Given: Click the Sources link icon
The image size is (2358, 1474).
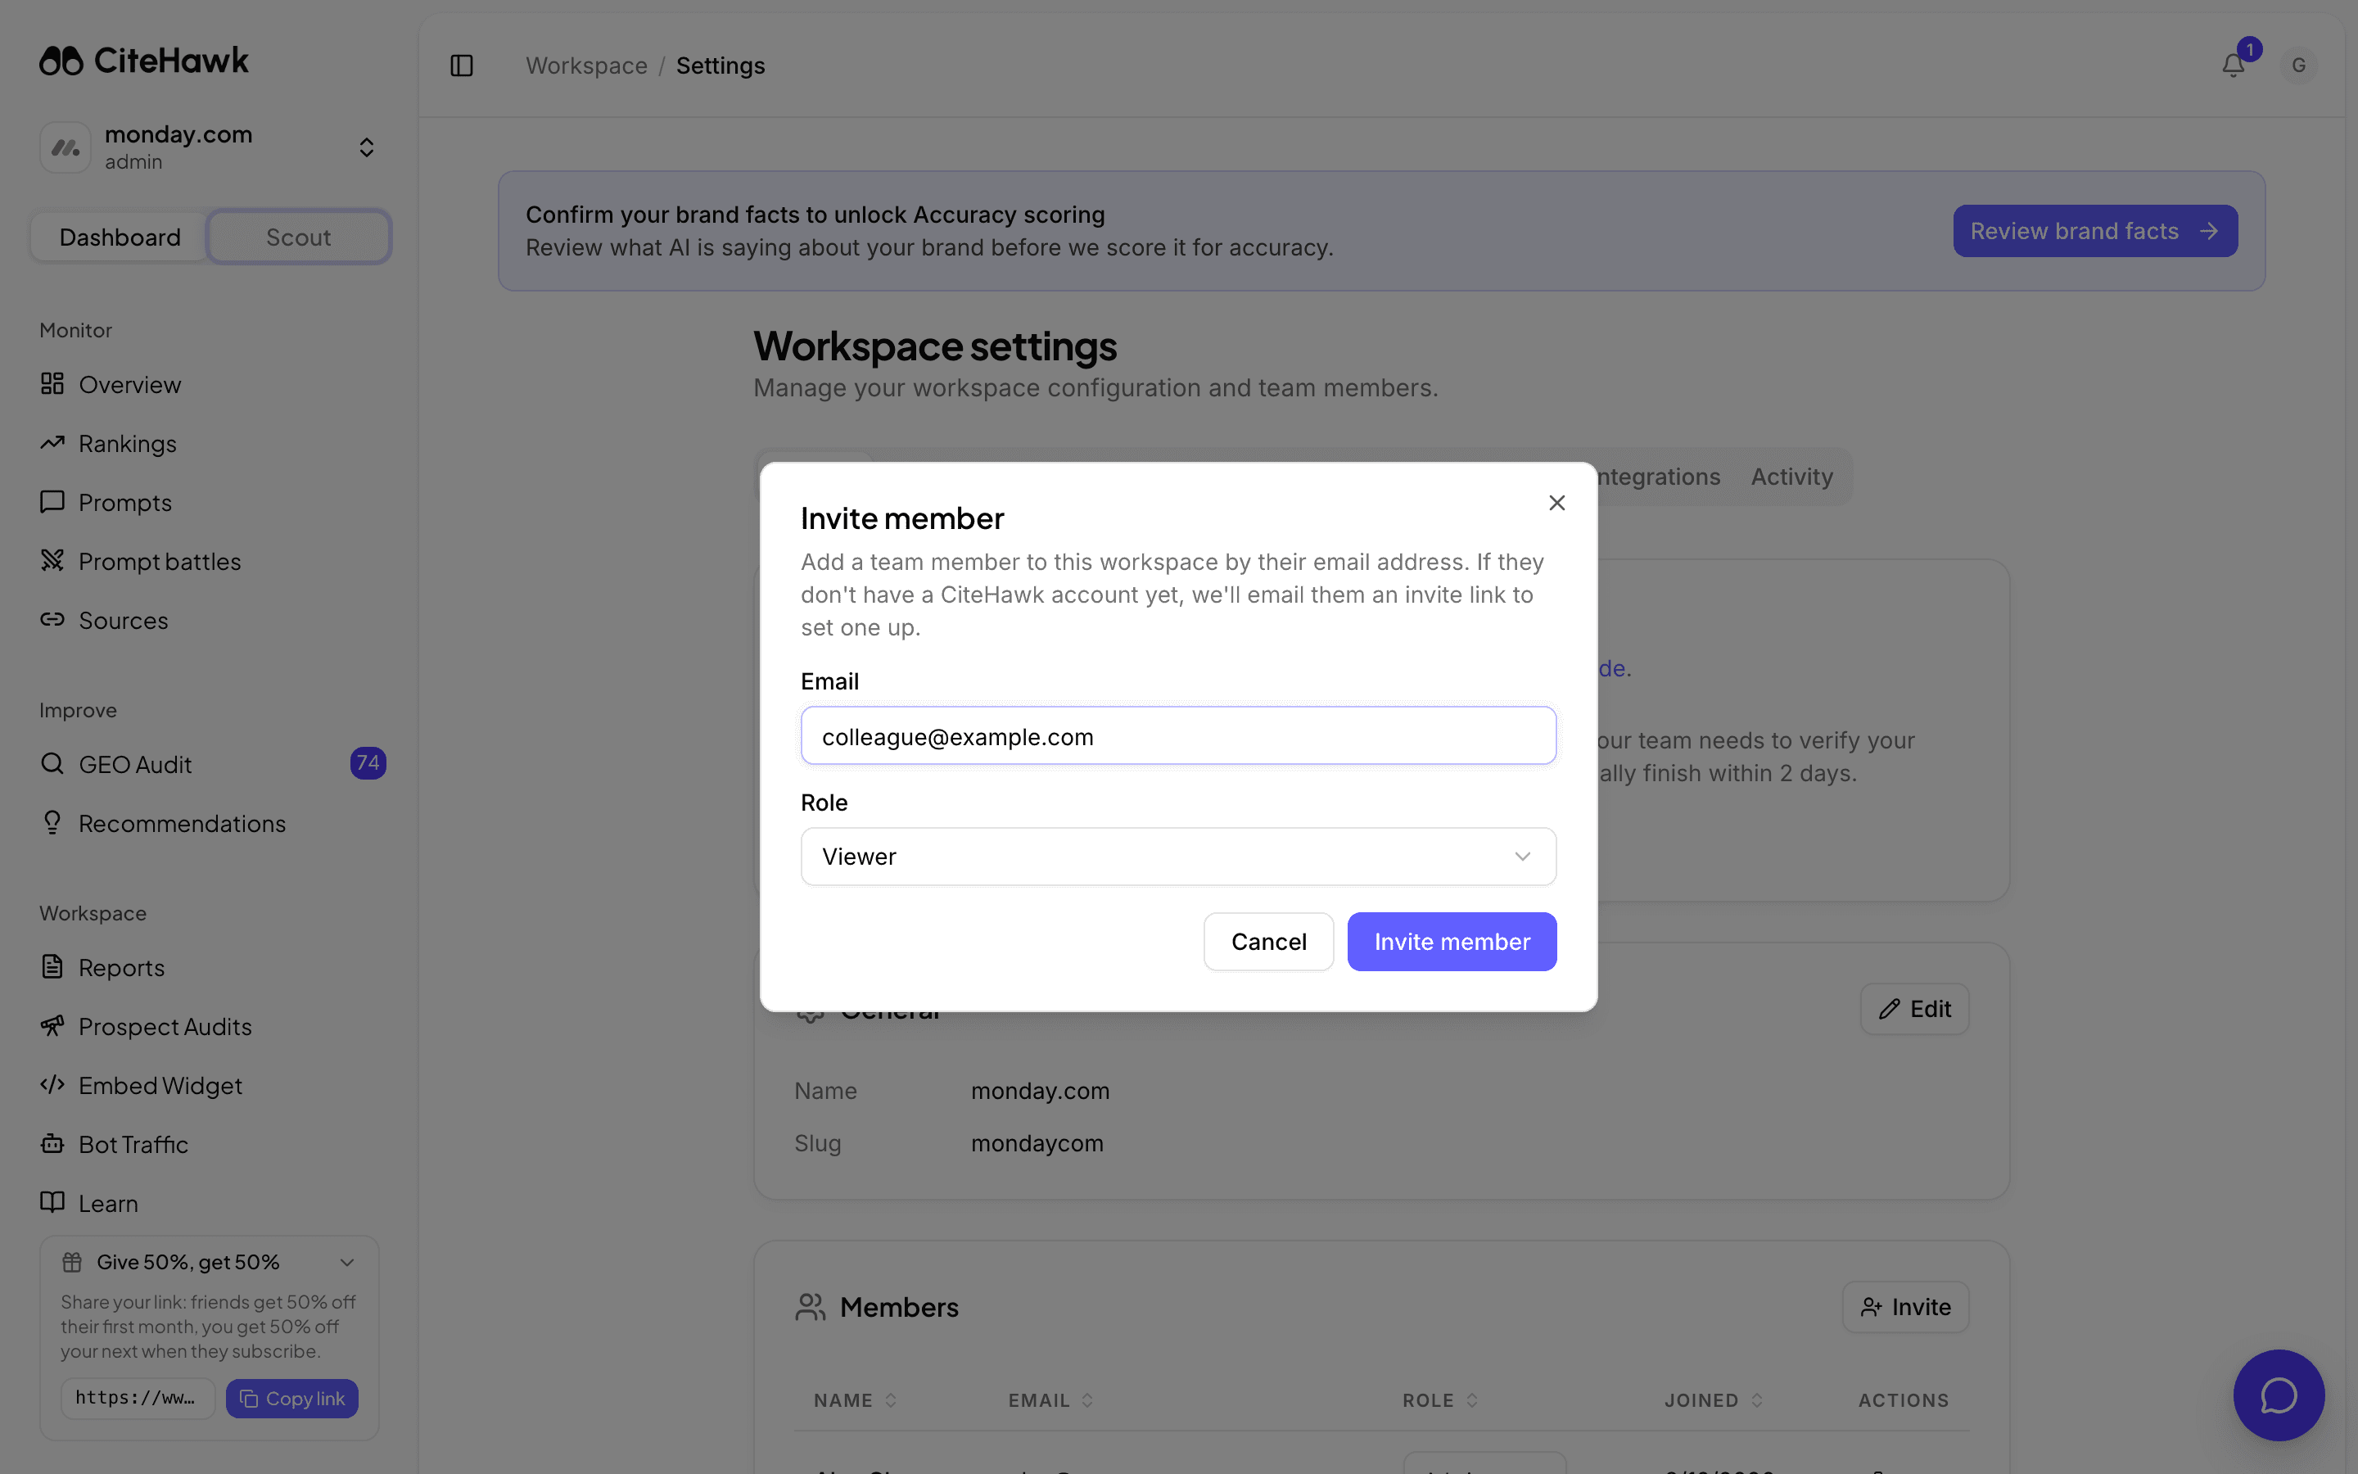Looking at the screenshot, I should pyautogui.click(x=52, y=619).
